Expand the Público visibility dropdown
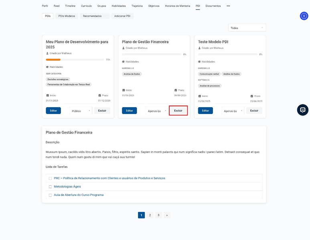Viewport: 310px width, 240px height. point(81,111)
